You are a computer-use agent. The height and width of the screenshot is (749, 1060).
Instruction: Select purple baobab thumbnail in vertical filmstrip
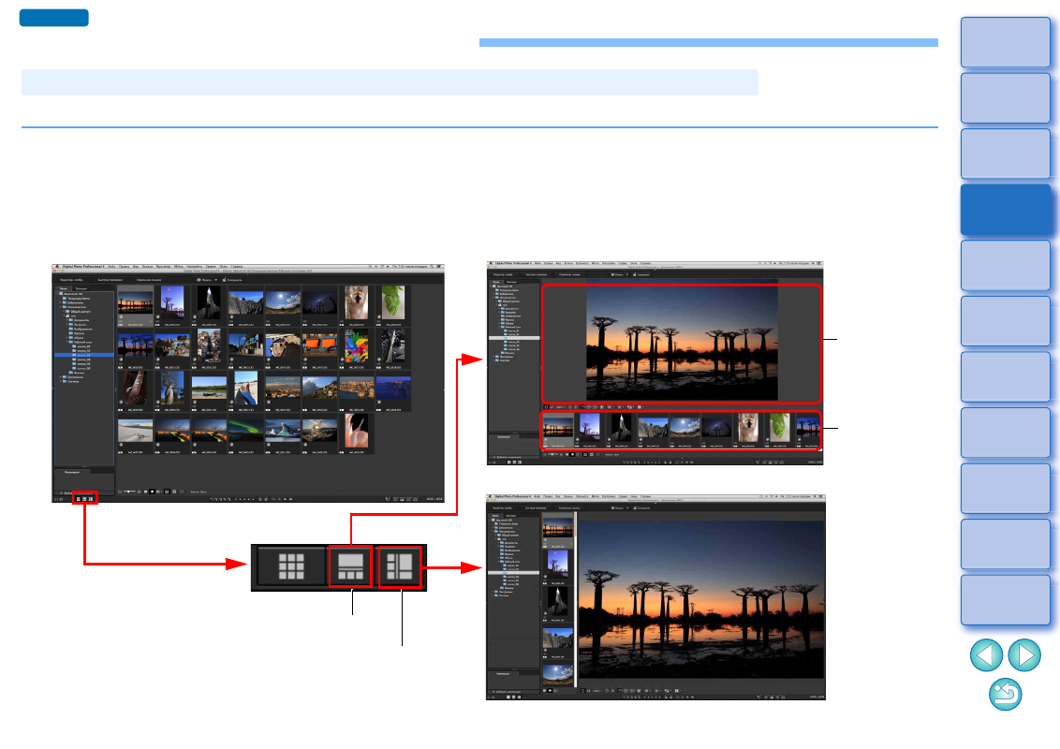(x=558, y=565)
